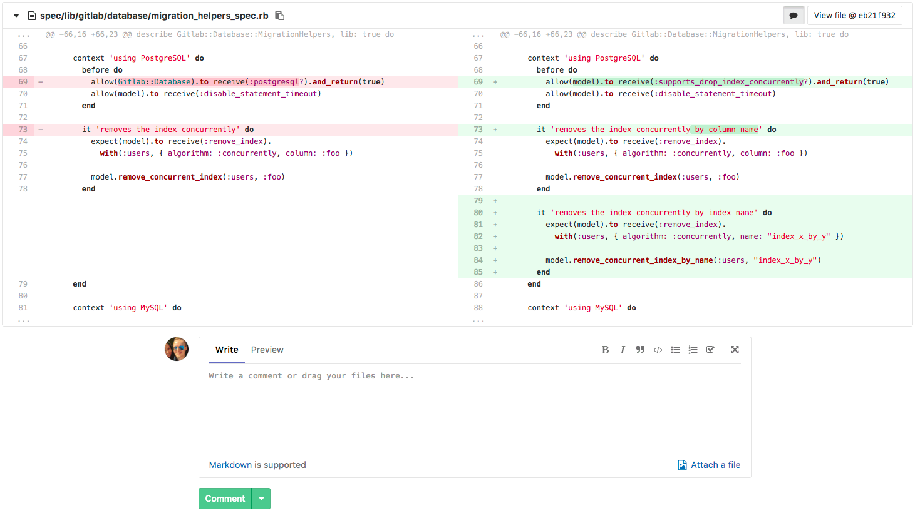Copy the file path to clipboard

pos(280,16)
